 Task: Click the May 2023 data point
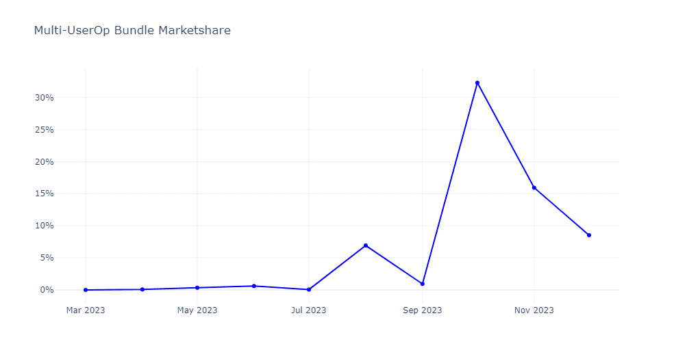[197, 288]
